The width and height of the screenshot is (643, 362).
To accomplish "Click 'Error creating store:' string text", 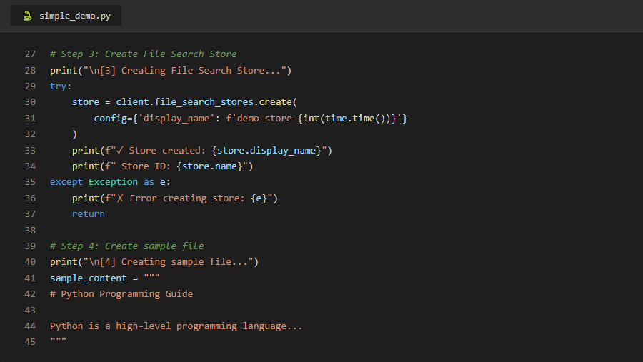I will click(x=187, y=198).
